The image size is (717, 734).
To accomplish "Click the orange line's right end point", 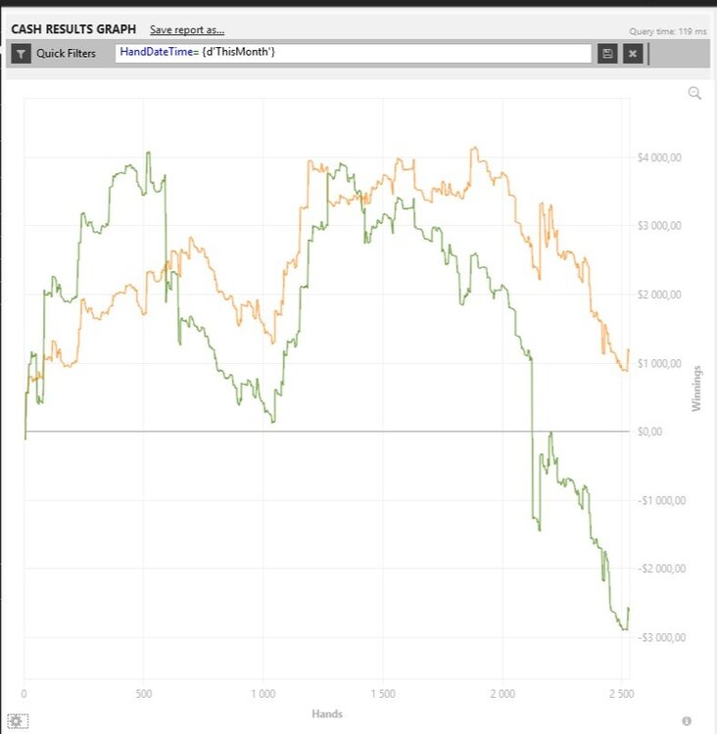I will point(629,349).
